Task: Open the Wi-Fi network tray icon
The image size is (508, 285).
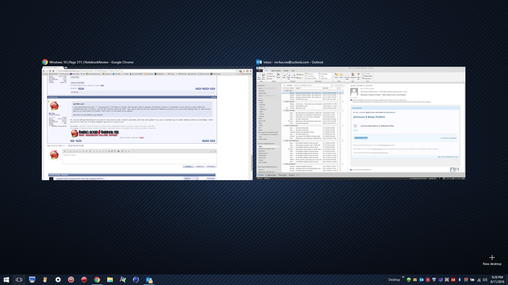Action: (x=479, y=280)
